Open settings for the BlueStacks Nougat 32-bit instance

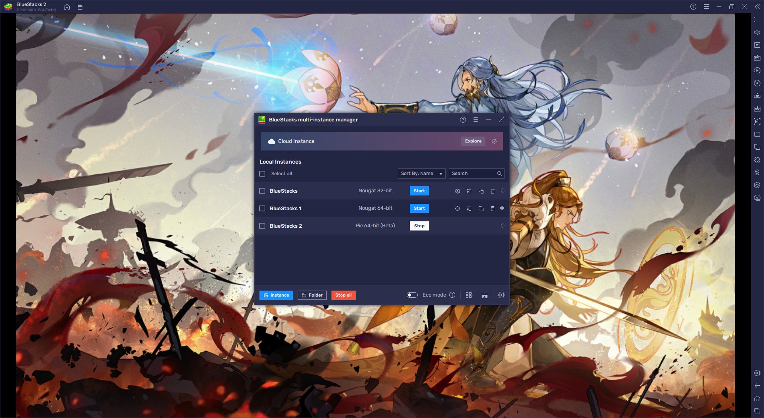pyautogui.click(x=458, y=191)
